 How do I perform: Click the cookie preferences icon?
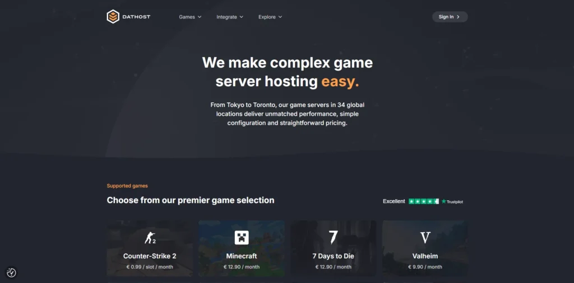[11, 272]
